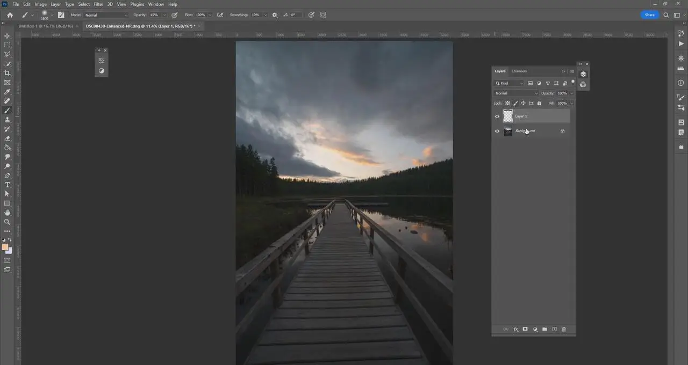Select the Eraser tool
Screen dimensions: 688x365
(x=7, y=138)
